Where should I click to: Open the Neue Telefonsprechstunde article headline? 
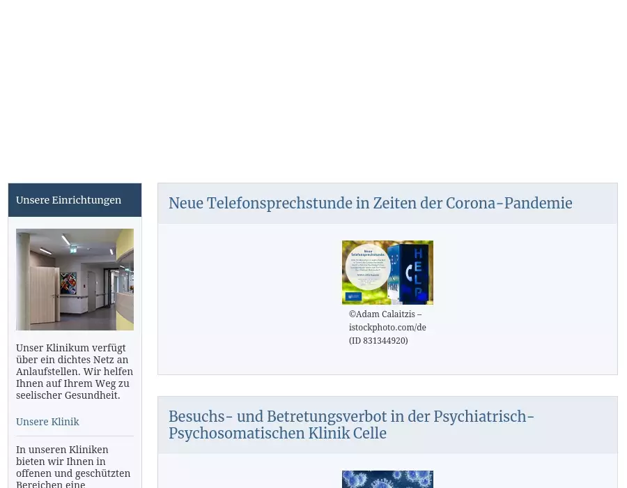[370, 204]
